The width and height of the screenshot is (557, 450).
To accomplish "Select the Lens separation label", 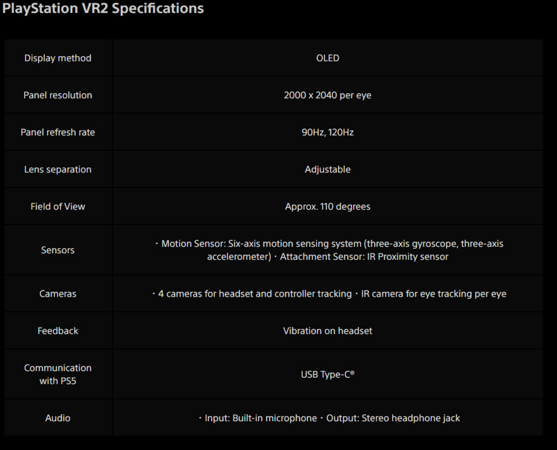I will click(58, 169).
